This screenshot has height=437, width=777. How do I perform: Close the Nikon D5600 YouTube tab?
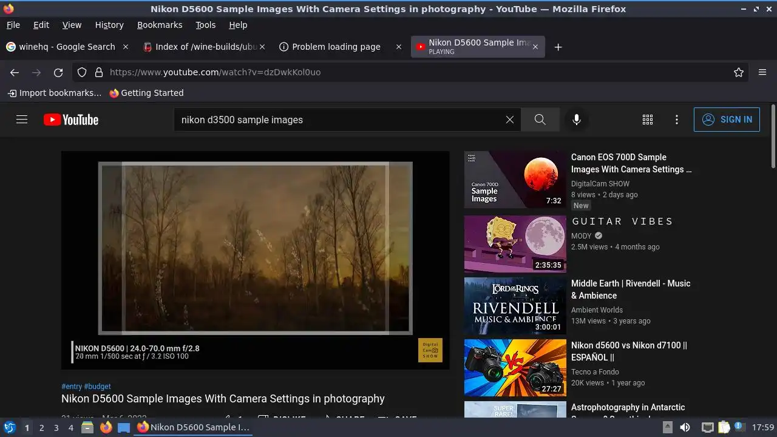pyautogui.click(x=535, y=47)
